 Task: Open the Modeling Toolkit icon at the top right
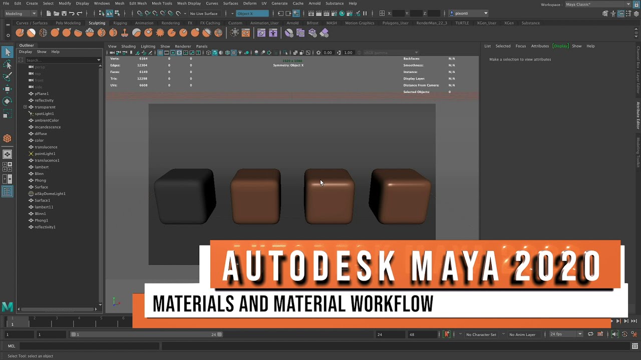pos(605,13)
